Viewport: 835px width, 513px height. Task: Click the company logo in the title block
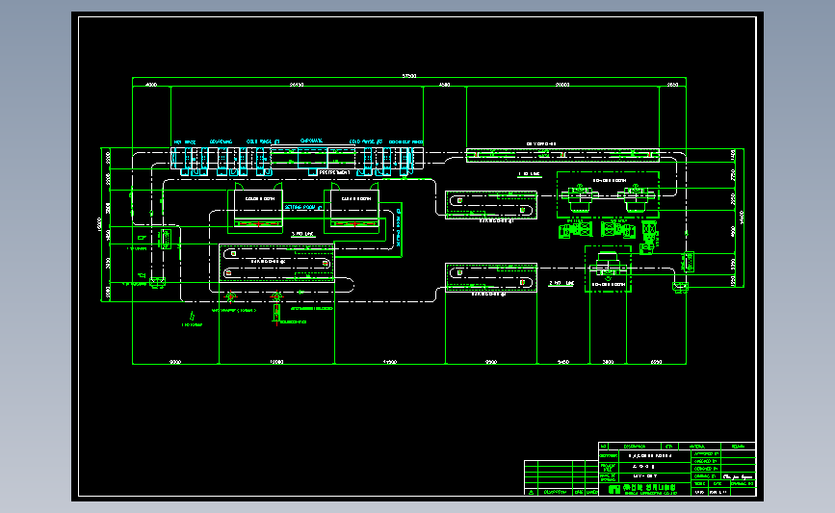614,489
